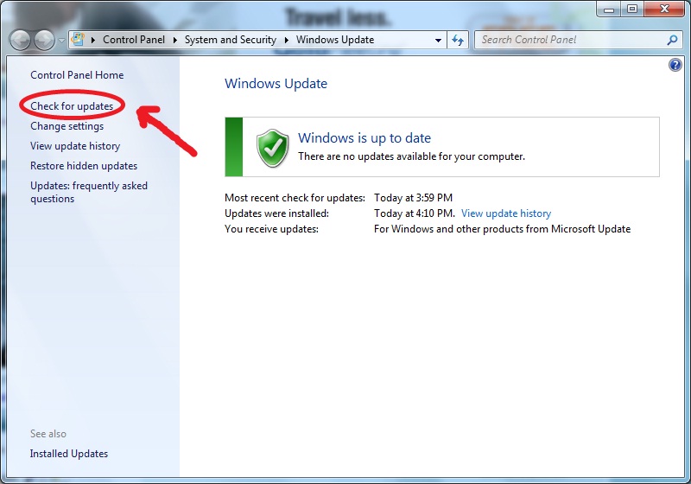Select the Windows Update breadcrumb
691x484 pixels.
(335, 40)
